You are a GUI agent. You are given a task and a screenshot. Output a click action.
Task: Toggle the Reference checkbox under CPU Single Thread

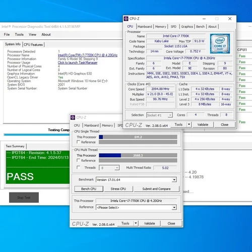coord(78,142)
